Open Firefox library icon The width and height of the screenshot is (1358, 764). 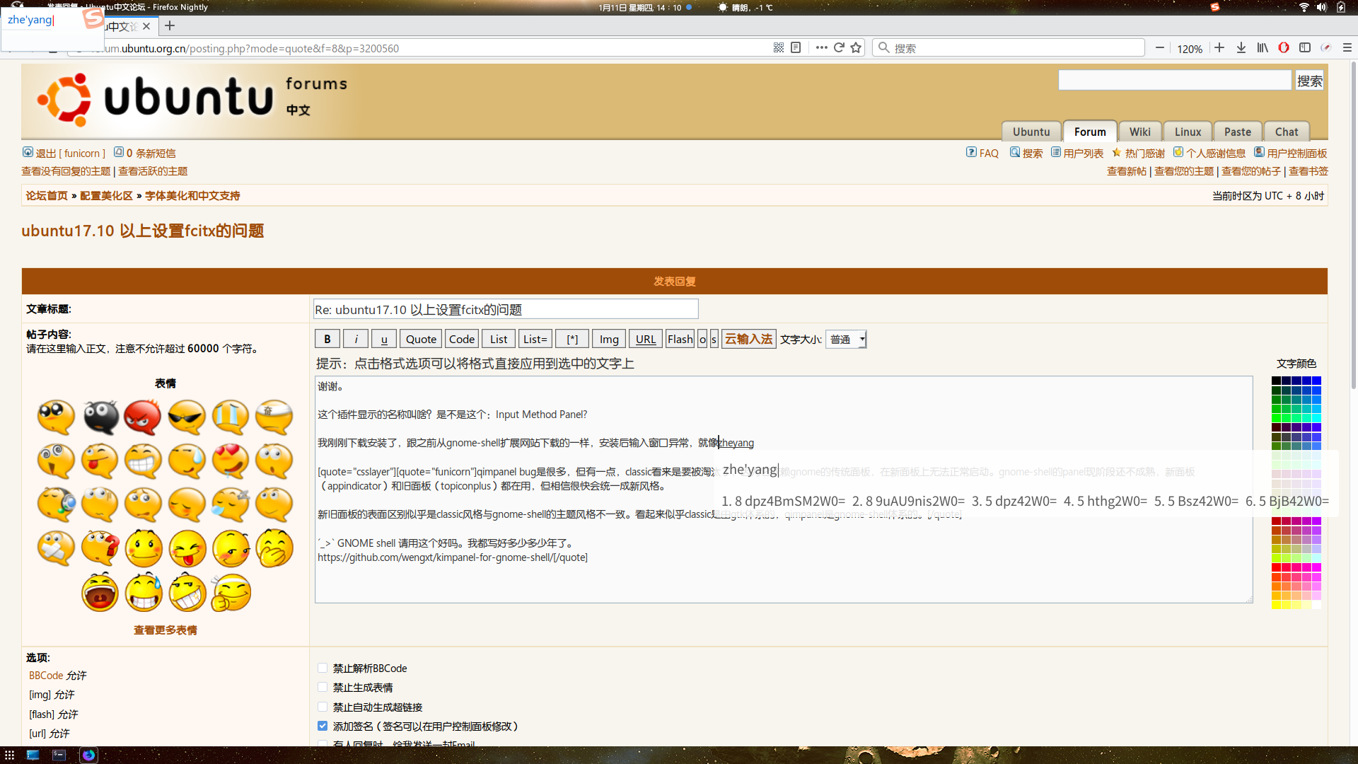[1263, 47]
